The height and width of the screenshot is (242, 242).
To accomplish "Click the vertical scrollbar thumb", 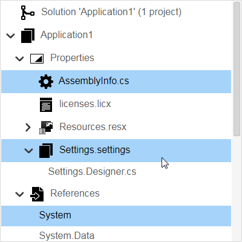I will tap(237, 69).
